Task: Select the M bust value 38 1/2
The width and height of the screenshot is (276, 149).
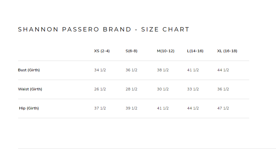Action: point(163,70)
